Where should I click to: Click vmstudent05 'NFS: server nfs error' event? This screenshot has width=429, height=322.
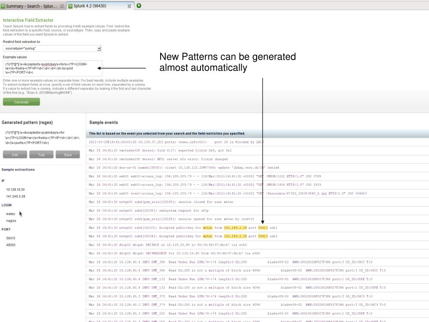click(x=257, y=159)
